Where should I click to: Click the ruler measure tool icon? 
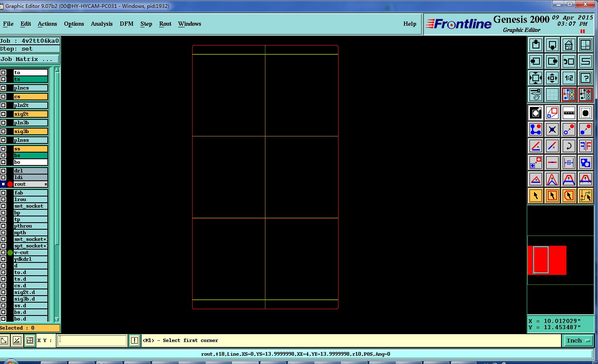click(569, 113)
